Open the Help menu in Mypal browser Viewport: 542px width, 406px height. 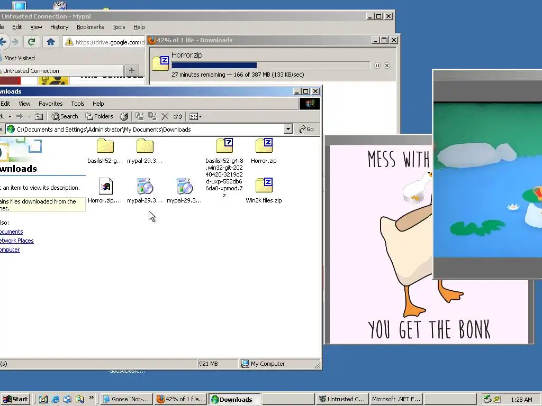139,27
